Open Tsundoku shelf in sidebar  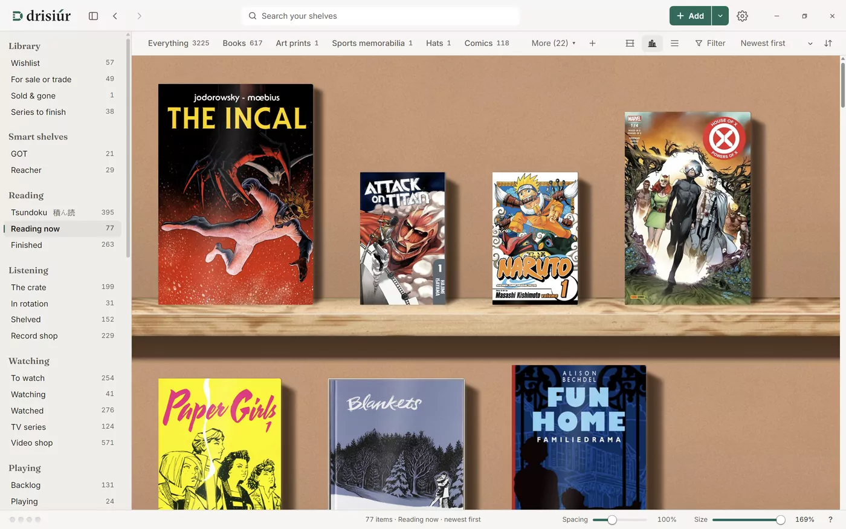(62, 212)
